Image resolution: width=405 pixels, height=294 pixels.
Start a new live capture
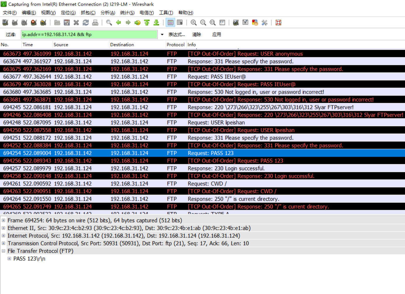tap(24, 23)
